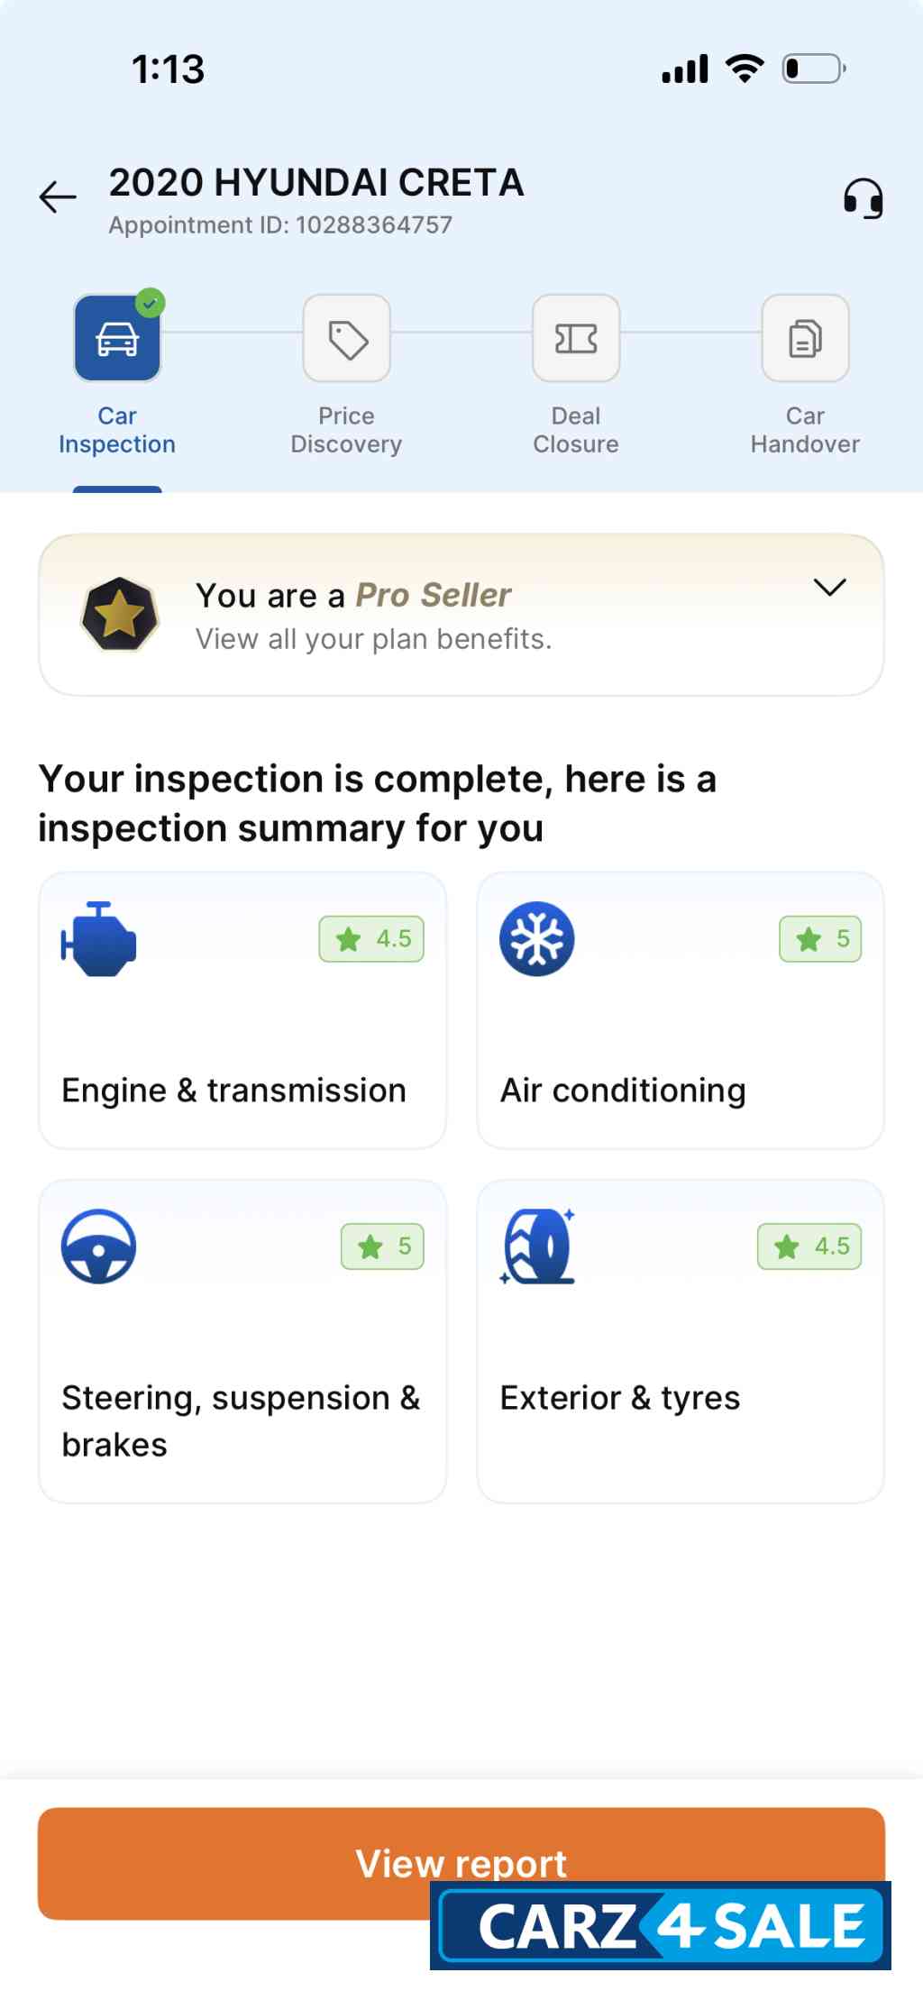Tap the tyre icon
This screenshot has height=2000, width=923.
click(x=538, y=1247)
